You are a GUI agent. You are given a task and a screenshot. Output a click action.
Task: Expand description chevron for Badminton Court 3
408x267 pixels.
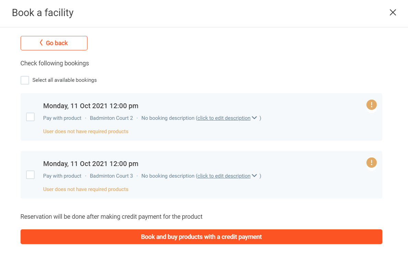point(254,176)
